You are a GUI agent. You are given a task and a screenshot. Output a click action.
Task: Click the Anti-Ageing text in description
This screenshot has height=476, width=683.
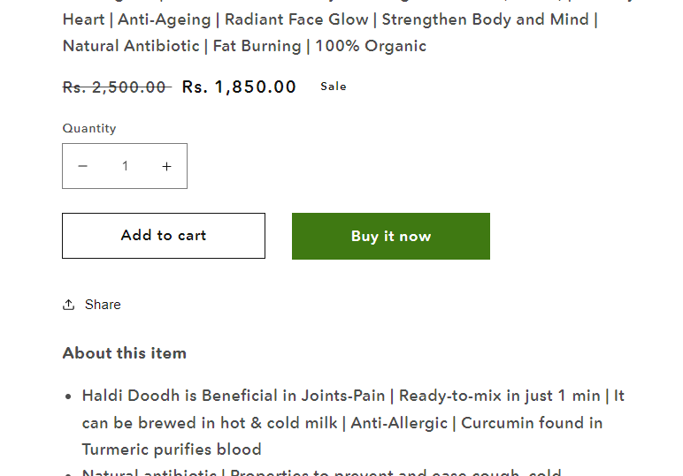[165, 19]
